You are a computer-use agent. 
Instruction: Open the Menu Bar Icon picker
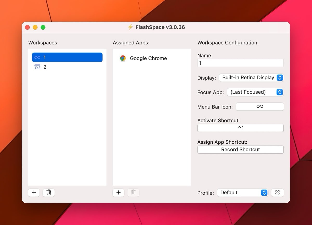point(259,107)
